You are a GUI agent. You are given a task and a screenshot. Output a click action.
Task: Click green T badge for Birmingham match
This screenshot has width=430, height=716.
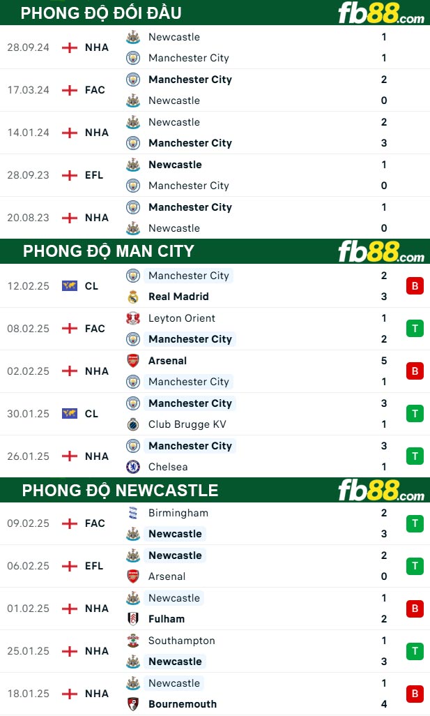click(x=415, y=523)
